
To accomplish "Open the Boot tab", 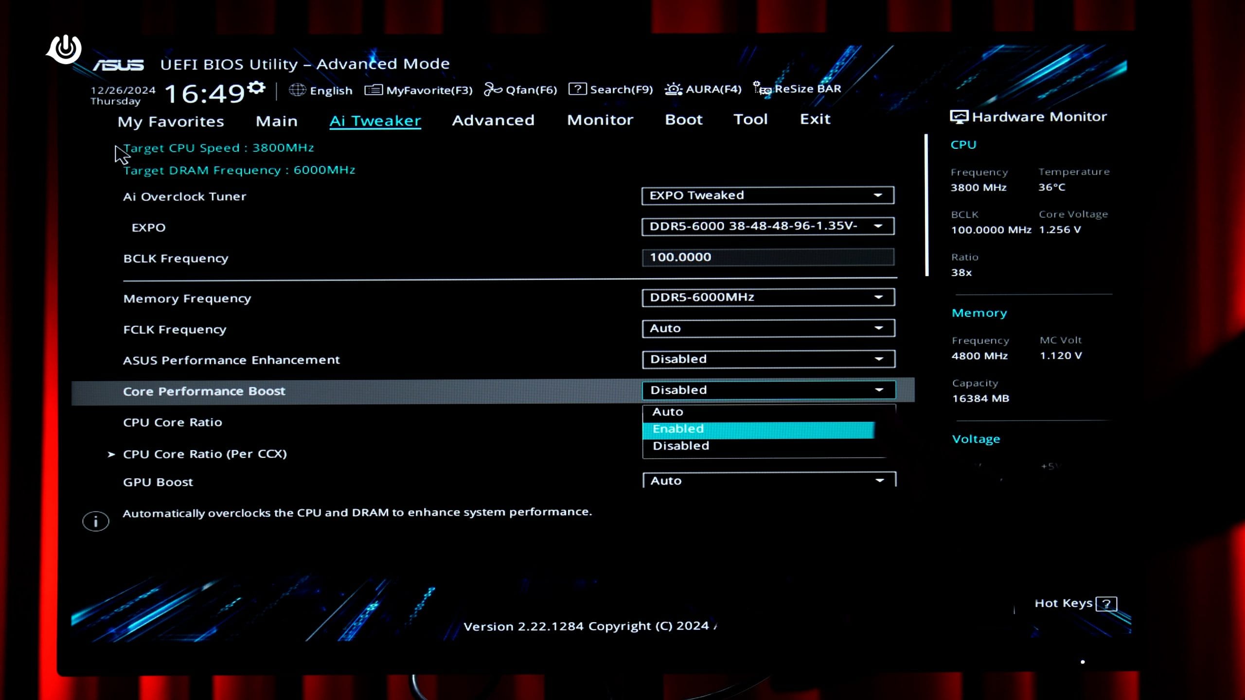I will [683, 120].
